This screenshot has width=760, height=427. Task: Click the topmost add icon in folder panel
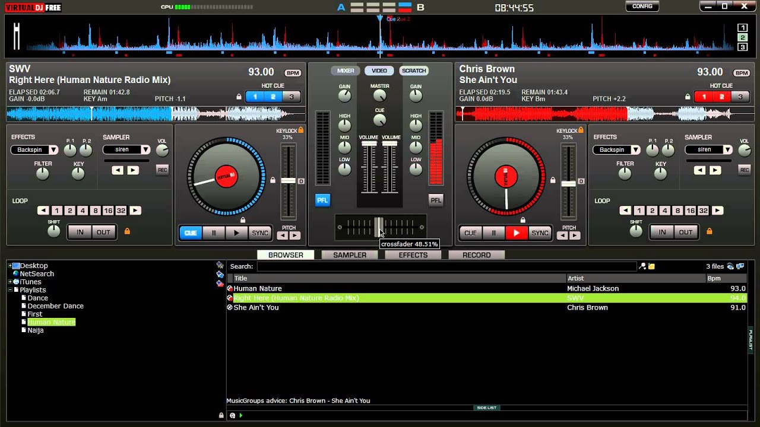220,266
